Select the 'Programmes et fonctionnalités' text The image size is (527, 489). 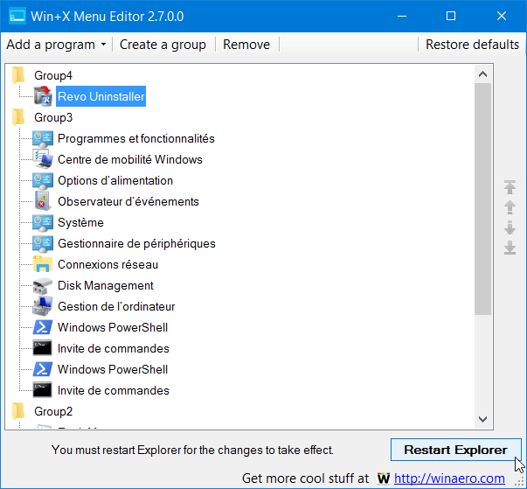(x=136, y=138)
